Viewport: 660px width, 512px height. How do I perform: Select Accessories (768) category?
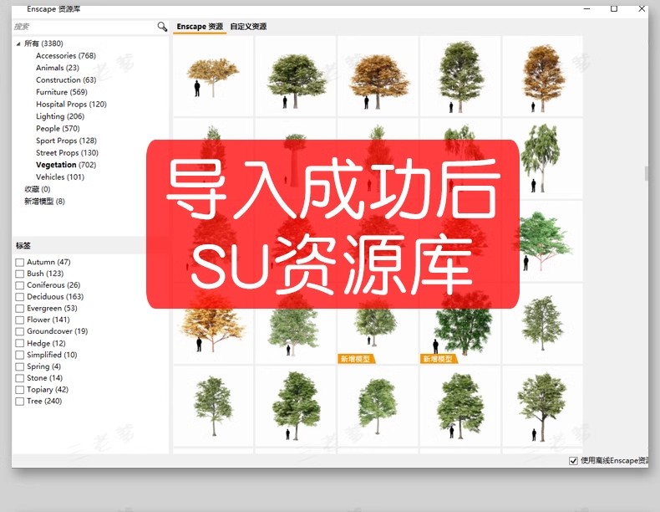point(66,55)
